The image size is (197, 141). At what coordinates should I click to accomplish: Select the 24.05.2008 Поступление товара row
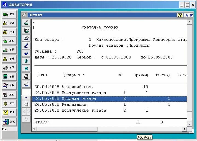click(x=109, y=93)
